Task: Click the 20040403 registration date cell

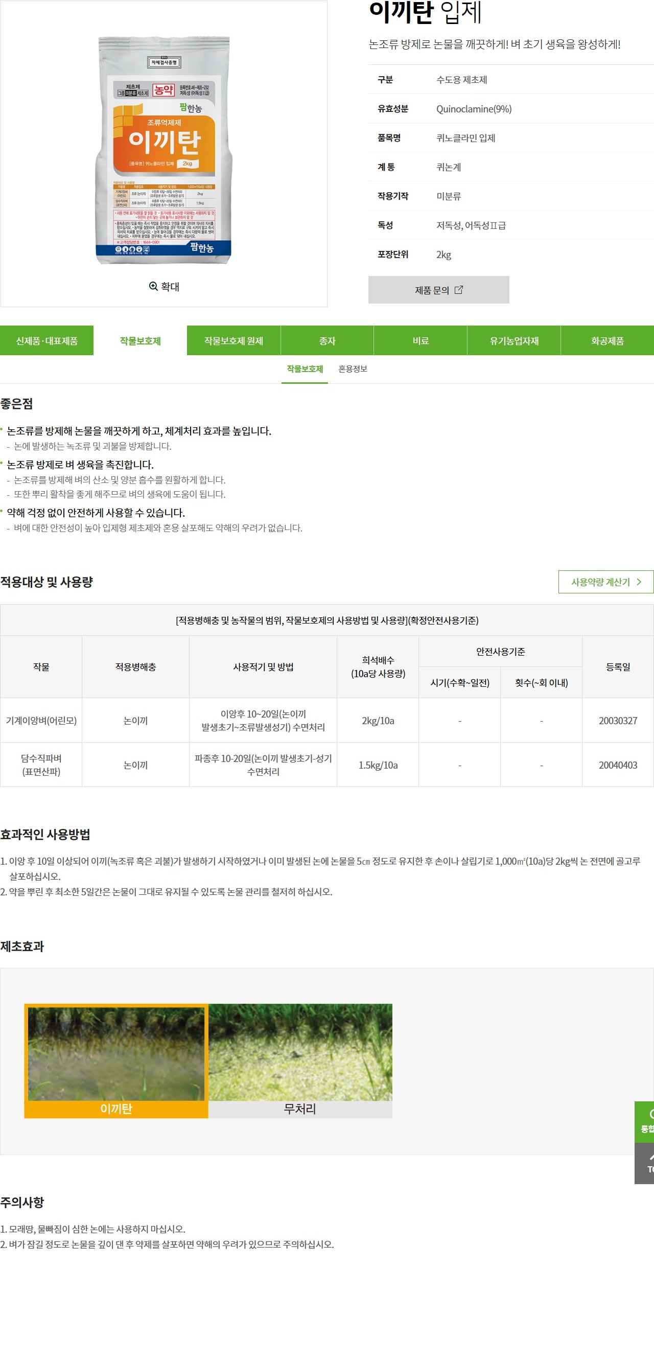Action: tap(618, 765)
